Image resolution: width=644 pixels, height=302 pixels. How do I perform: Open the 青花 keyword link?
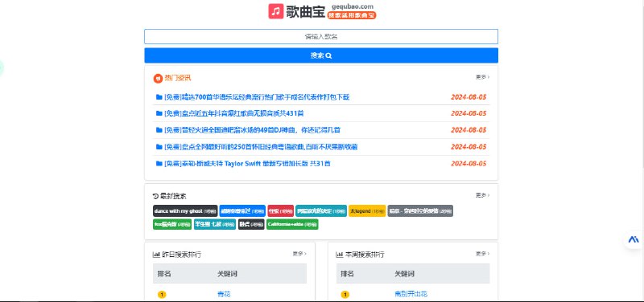224,294
